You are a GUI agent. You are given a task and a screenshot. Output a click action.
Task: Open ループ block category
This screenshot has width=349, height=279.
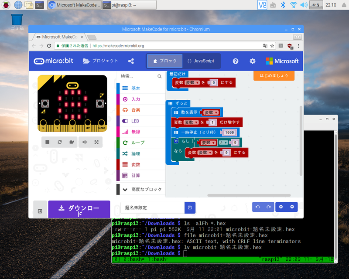pos(141,143)
